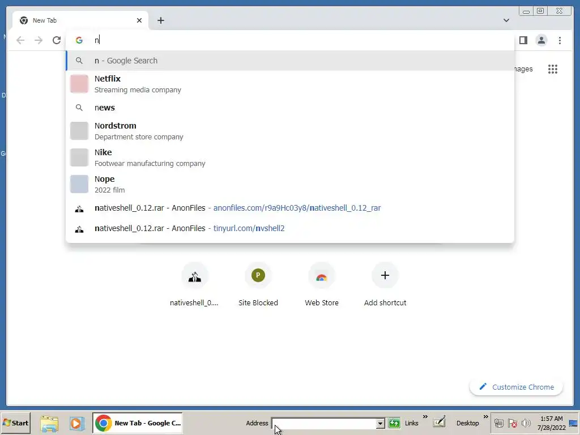The height and width of the screenshot is (435, 580).
Task: Click the Desktop toolbar label
Action: (x=467, y=423)
